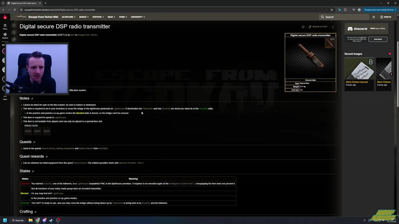Reload the page
This screenshot has height=224, width=399.
14,10
